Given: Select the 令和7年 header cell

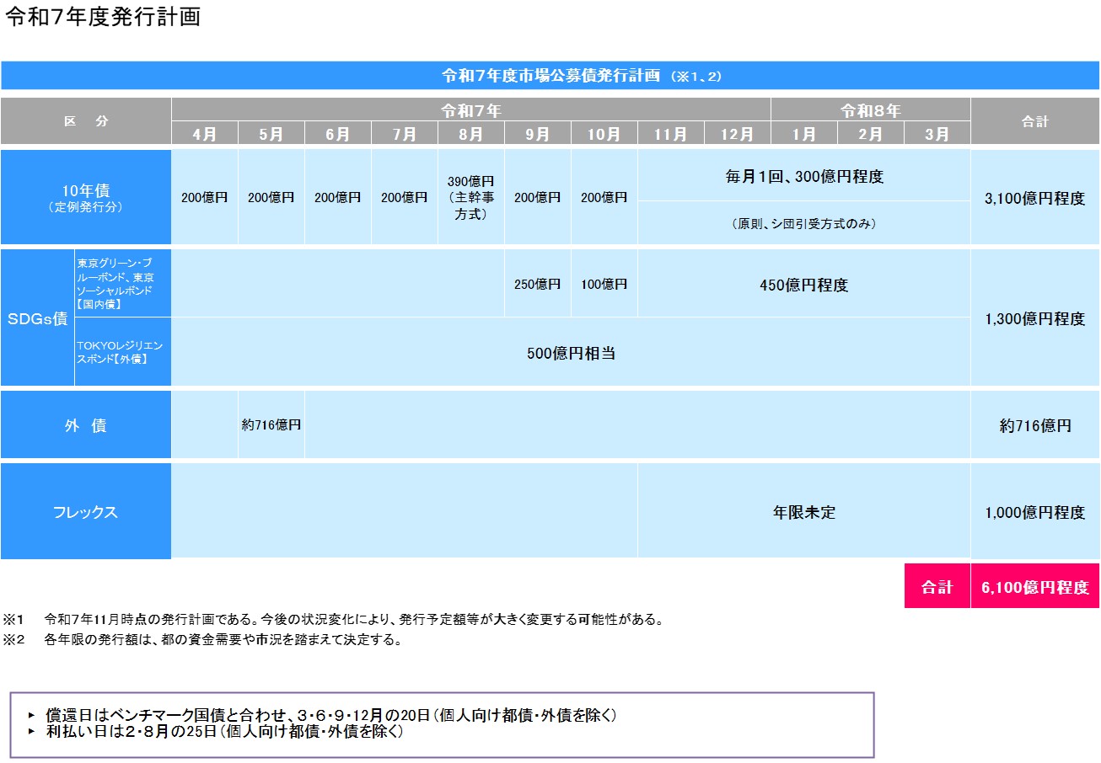Looking at the screenshot, I should coord(470,106).
